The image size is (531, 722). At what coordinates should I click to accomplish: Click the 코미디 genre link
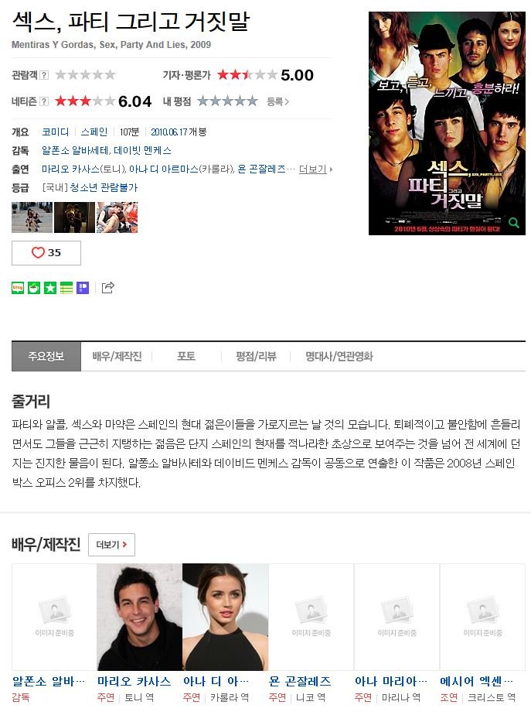point(55,132)
